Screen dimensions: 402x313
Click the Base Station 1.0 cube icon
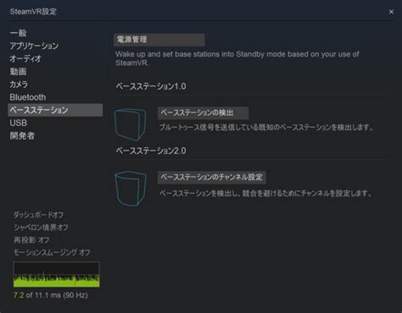click(x=130, y=124)
